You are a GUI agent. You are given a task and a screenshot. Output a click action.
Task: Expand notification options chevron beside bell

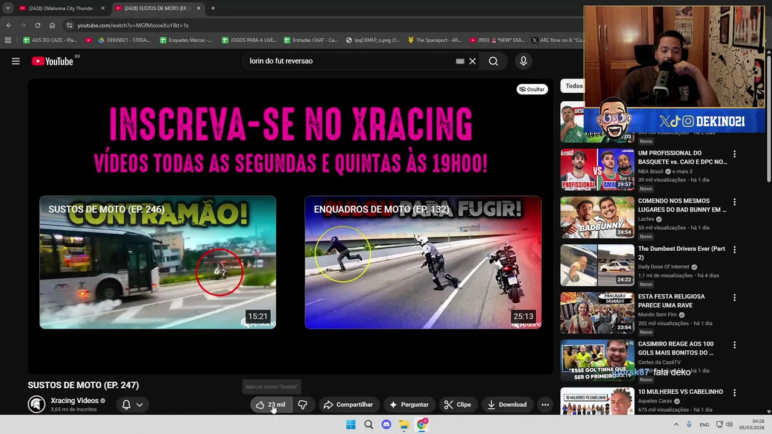pyautogui.click(x=139, y=404)
